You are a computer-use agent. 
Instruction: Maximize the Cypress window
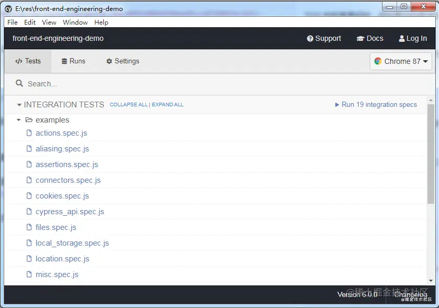pos(403,7)
